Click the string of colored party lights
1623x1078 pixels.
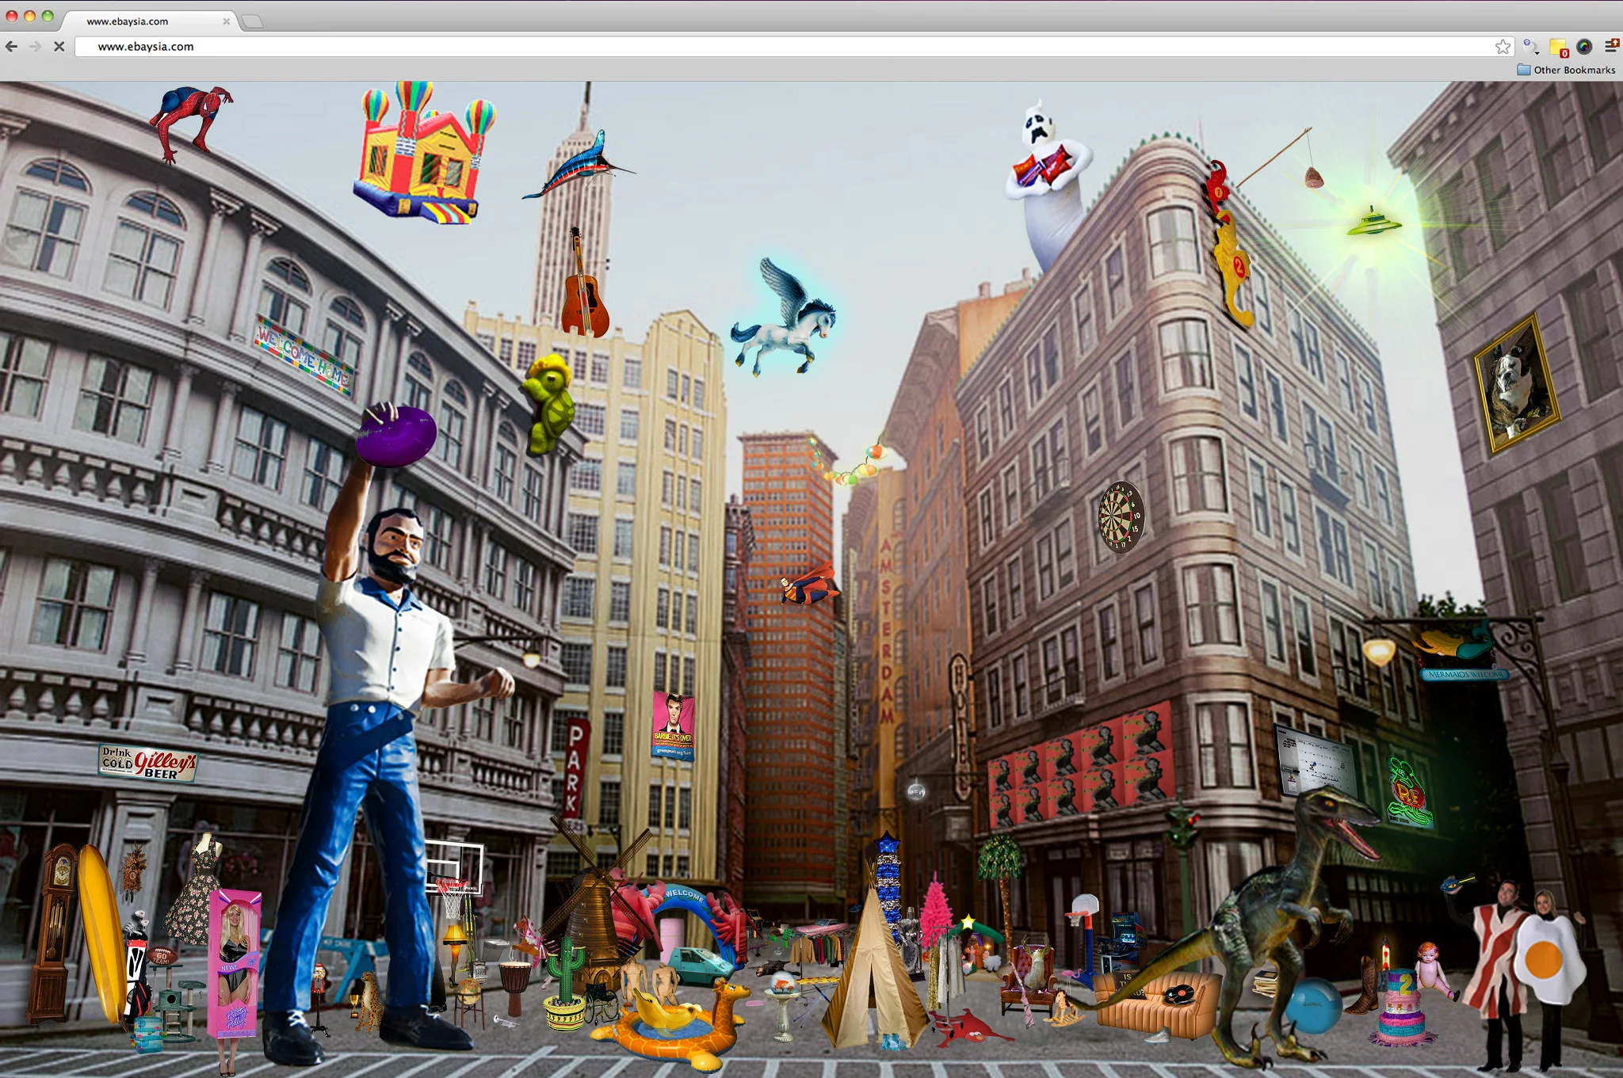coord(848,463)
